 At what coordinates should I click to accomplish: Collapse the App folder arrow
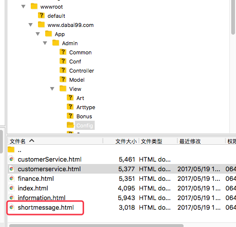38,34
